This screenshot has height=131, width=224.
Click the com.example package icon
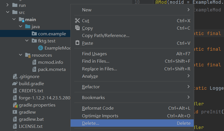(34, 34)
